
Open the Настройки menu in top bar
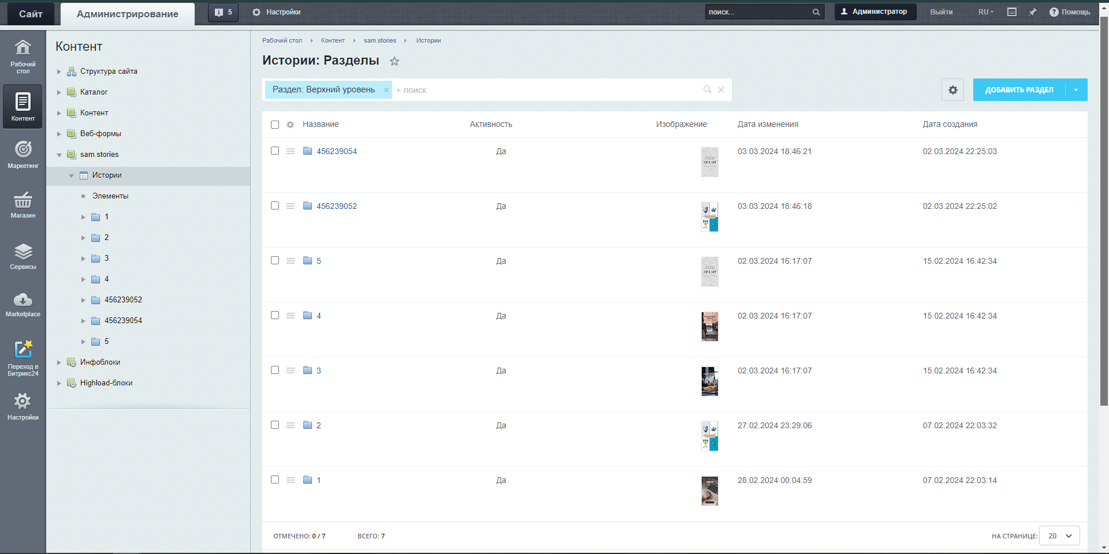click(x=277, y=12)
